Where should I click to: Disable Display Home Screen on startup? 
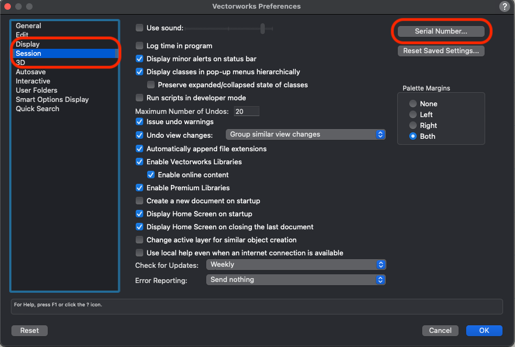139,214
